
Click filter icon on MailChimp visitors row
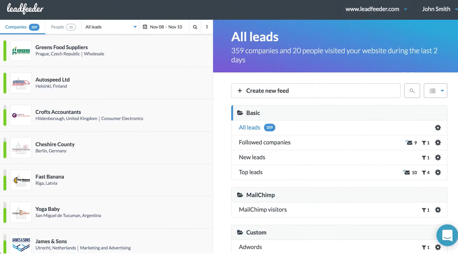tap(424, 210)
